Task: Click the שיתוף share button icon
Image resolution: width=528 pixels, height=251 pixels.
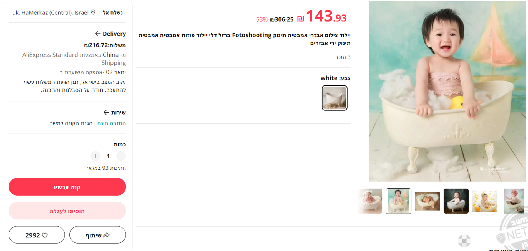Action: point(106,235)
